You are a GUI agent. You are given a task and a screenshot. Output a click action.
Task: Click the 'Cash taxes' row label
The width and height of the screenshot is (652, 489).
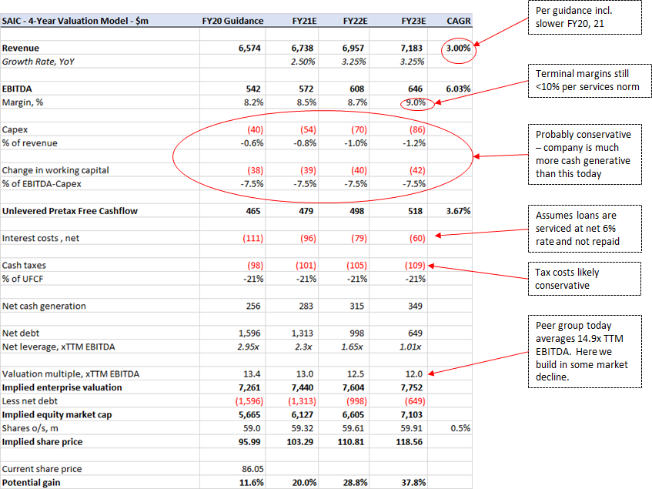[24, 265]
